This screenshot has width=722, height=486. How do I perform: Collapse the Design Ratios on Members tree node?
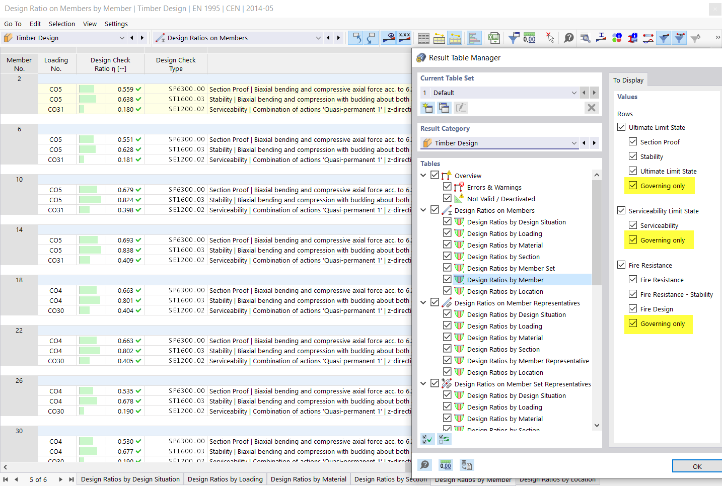tap(423, 210)
